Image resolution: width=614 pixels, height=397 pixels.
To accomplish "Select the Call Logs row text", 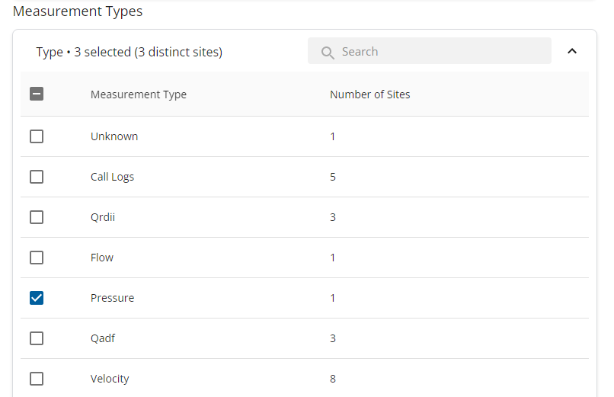I will click(x=112, y=177).
